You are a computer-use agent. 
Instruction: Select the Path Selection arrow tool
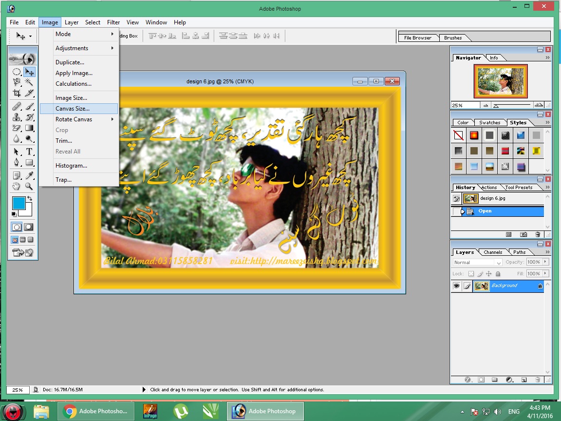point(17,152)
